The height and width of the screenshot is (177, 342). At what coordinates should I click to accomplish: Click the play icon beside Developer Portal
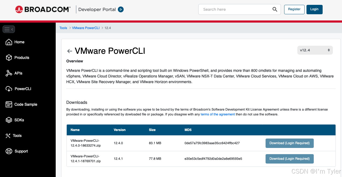pyautogui.click(x=121, y=9)
